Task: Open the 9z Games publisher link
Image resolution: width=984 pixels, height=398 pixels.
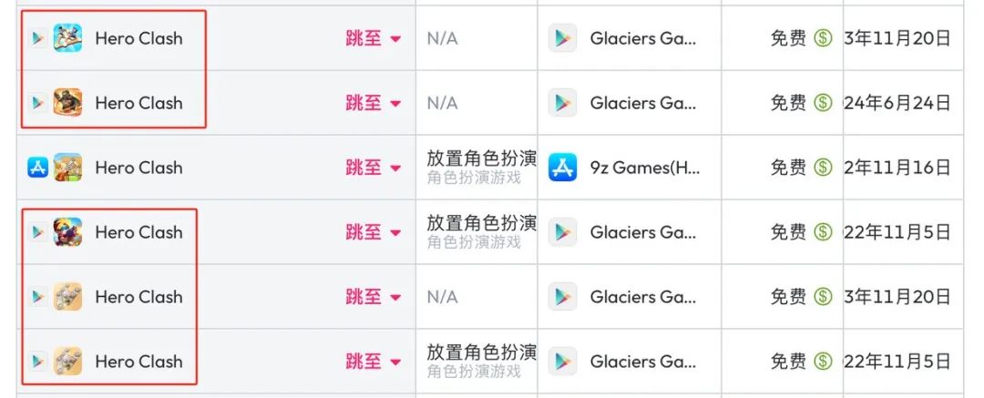Action: click(644, 168)
